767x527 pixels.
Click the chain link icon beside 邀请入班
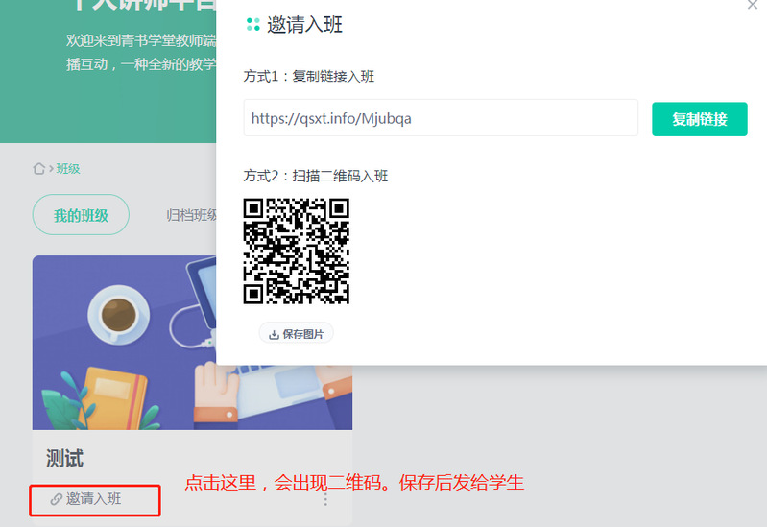57,499
